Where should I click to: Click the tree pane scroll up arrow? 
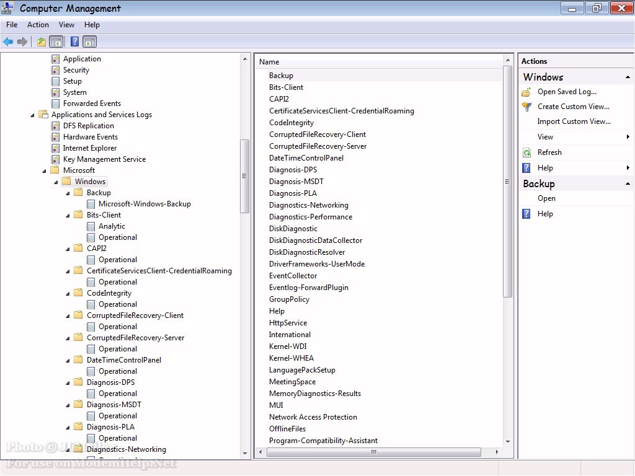coord(244,59)
